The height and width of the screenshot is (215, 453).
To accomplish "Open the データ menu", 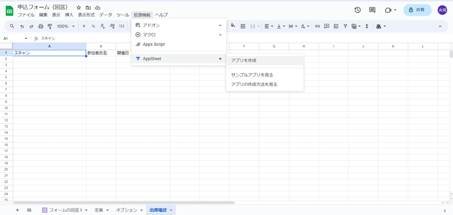I will click(x=106, y=15).
